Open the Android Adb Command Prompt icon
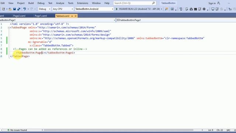 (x=195, y=9)
